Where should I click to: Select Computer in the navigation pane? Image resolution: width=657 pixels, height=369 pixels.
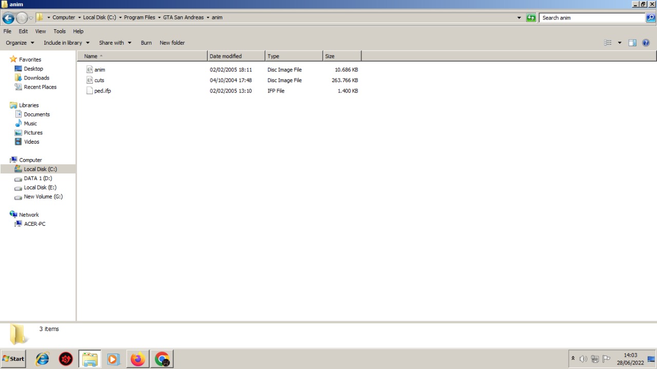point(30,160)
